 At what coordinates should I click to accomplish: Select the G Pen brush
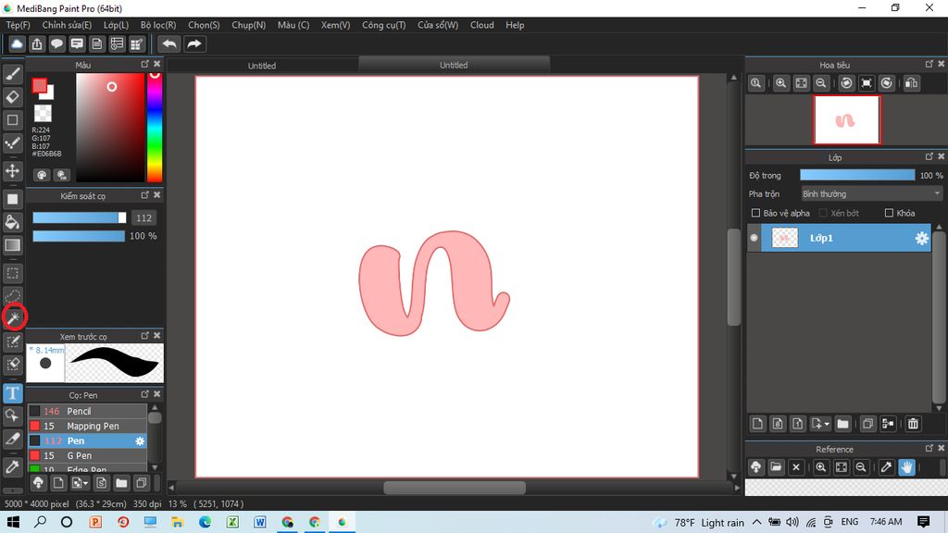(x=87, y=455)
